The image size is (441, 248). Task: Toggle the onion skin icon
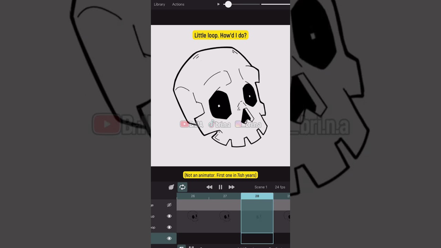(x=171, y=187)
